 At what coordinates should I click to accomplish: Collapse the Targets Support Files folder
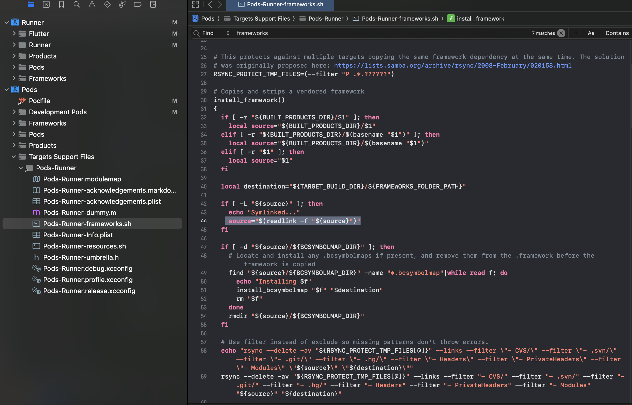[14, 157]
